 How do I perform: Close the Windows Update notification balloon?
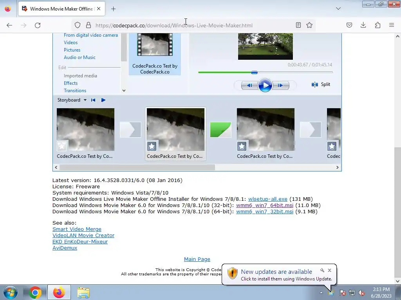point(329,270)
